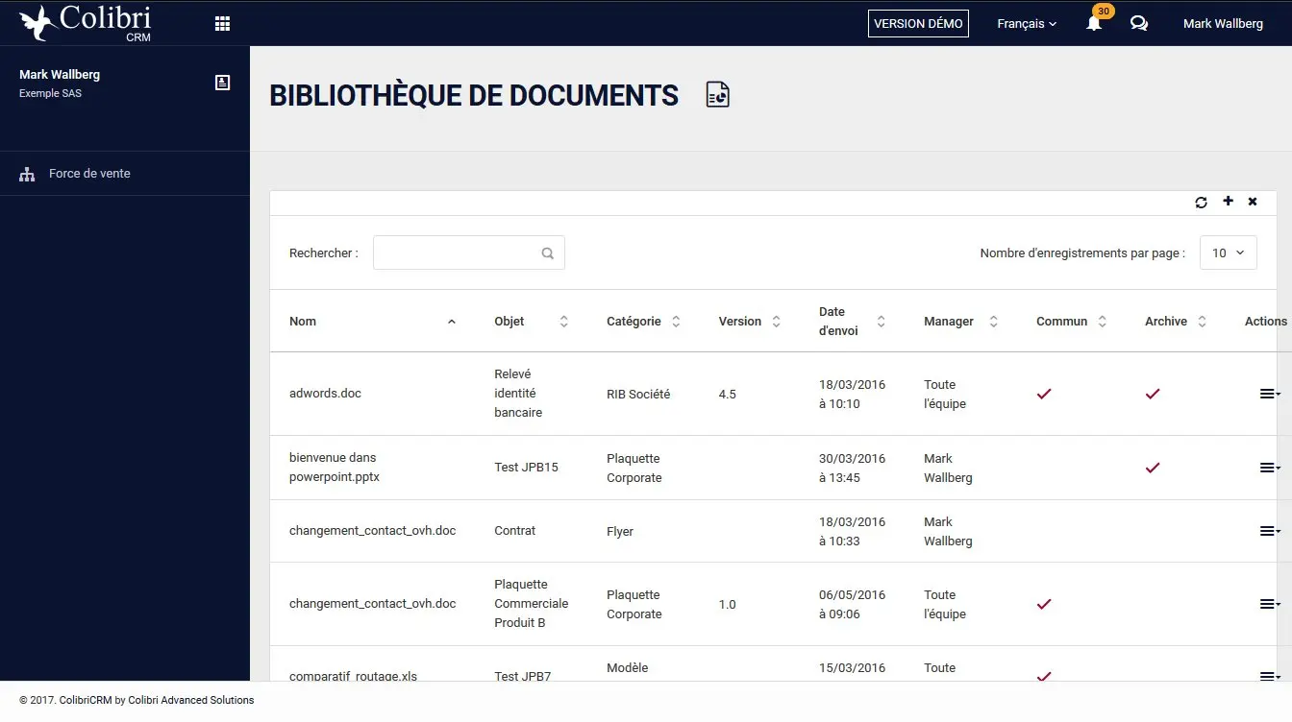Open the chat messages icon
This screenshot has width=1292, height=722.
pyautogui.click(x=1139, y=24)
